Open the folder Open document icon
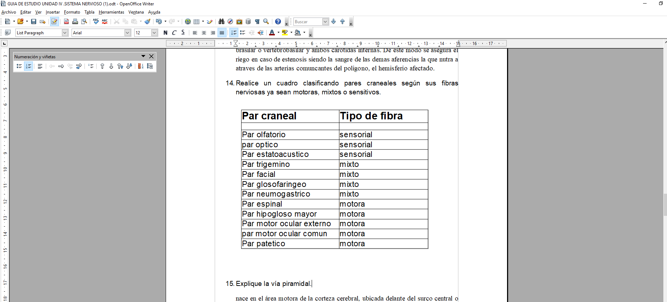 20,22
